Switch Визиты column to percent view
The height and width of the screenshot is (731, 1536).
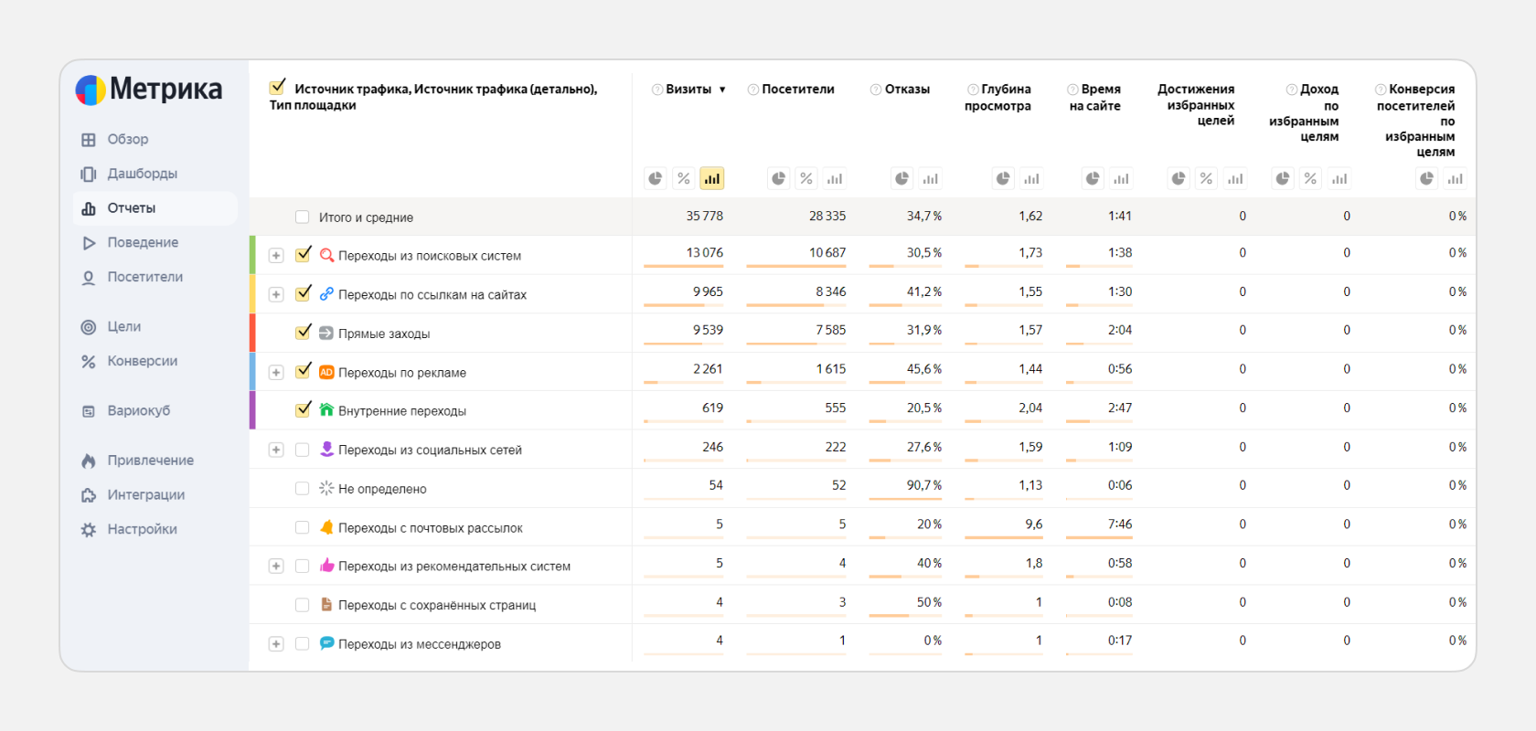[684, 178]
